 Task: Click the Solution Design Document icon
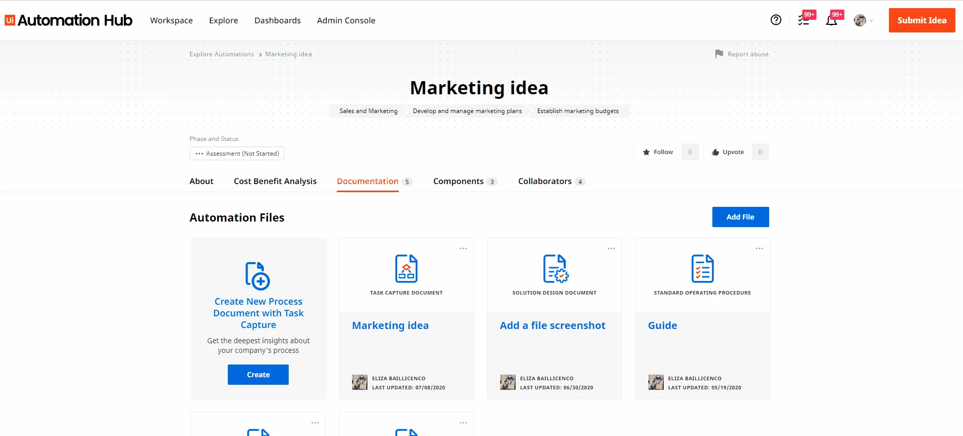(x=555, y=268)
